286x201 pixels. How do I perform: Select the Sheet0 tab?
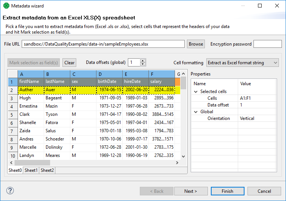tap(15, 170)
